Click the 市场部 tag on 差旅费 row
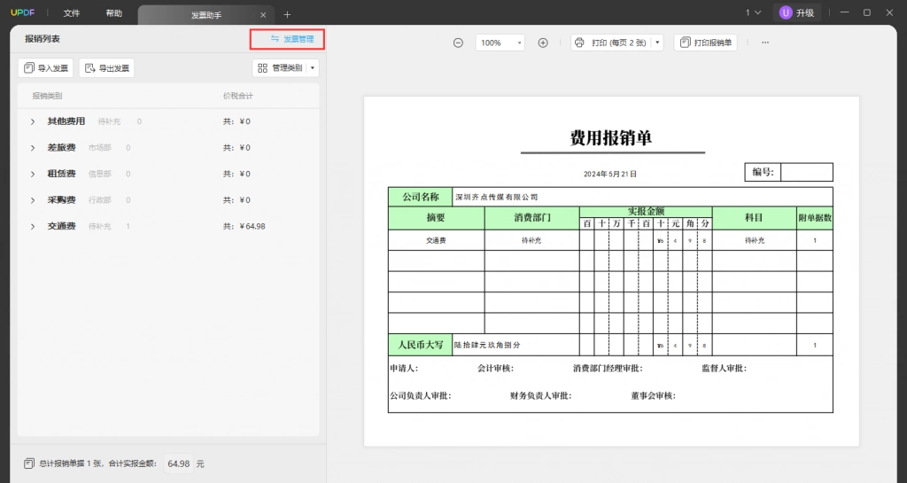 (99, 147)
